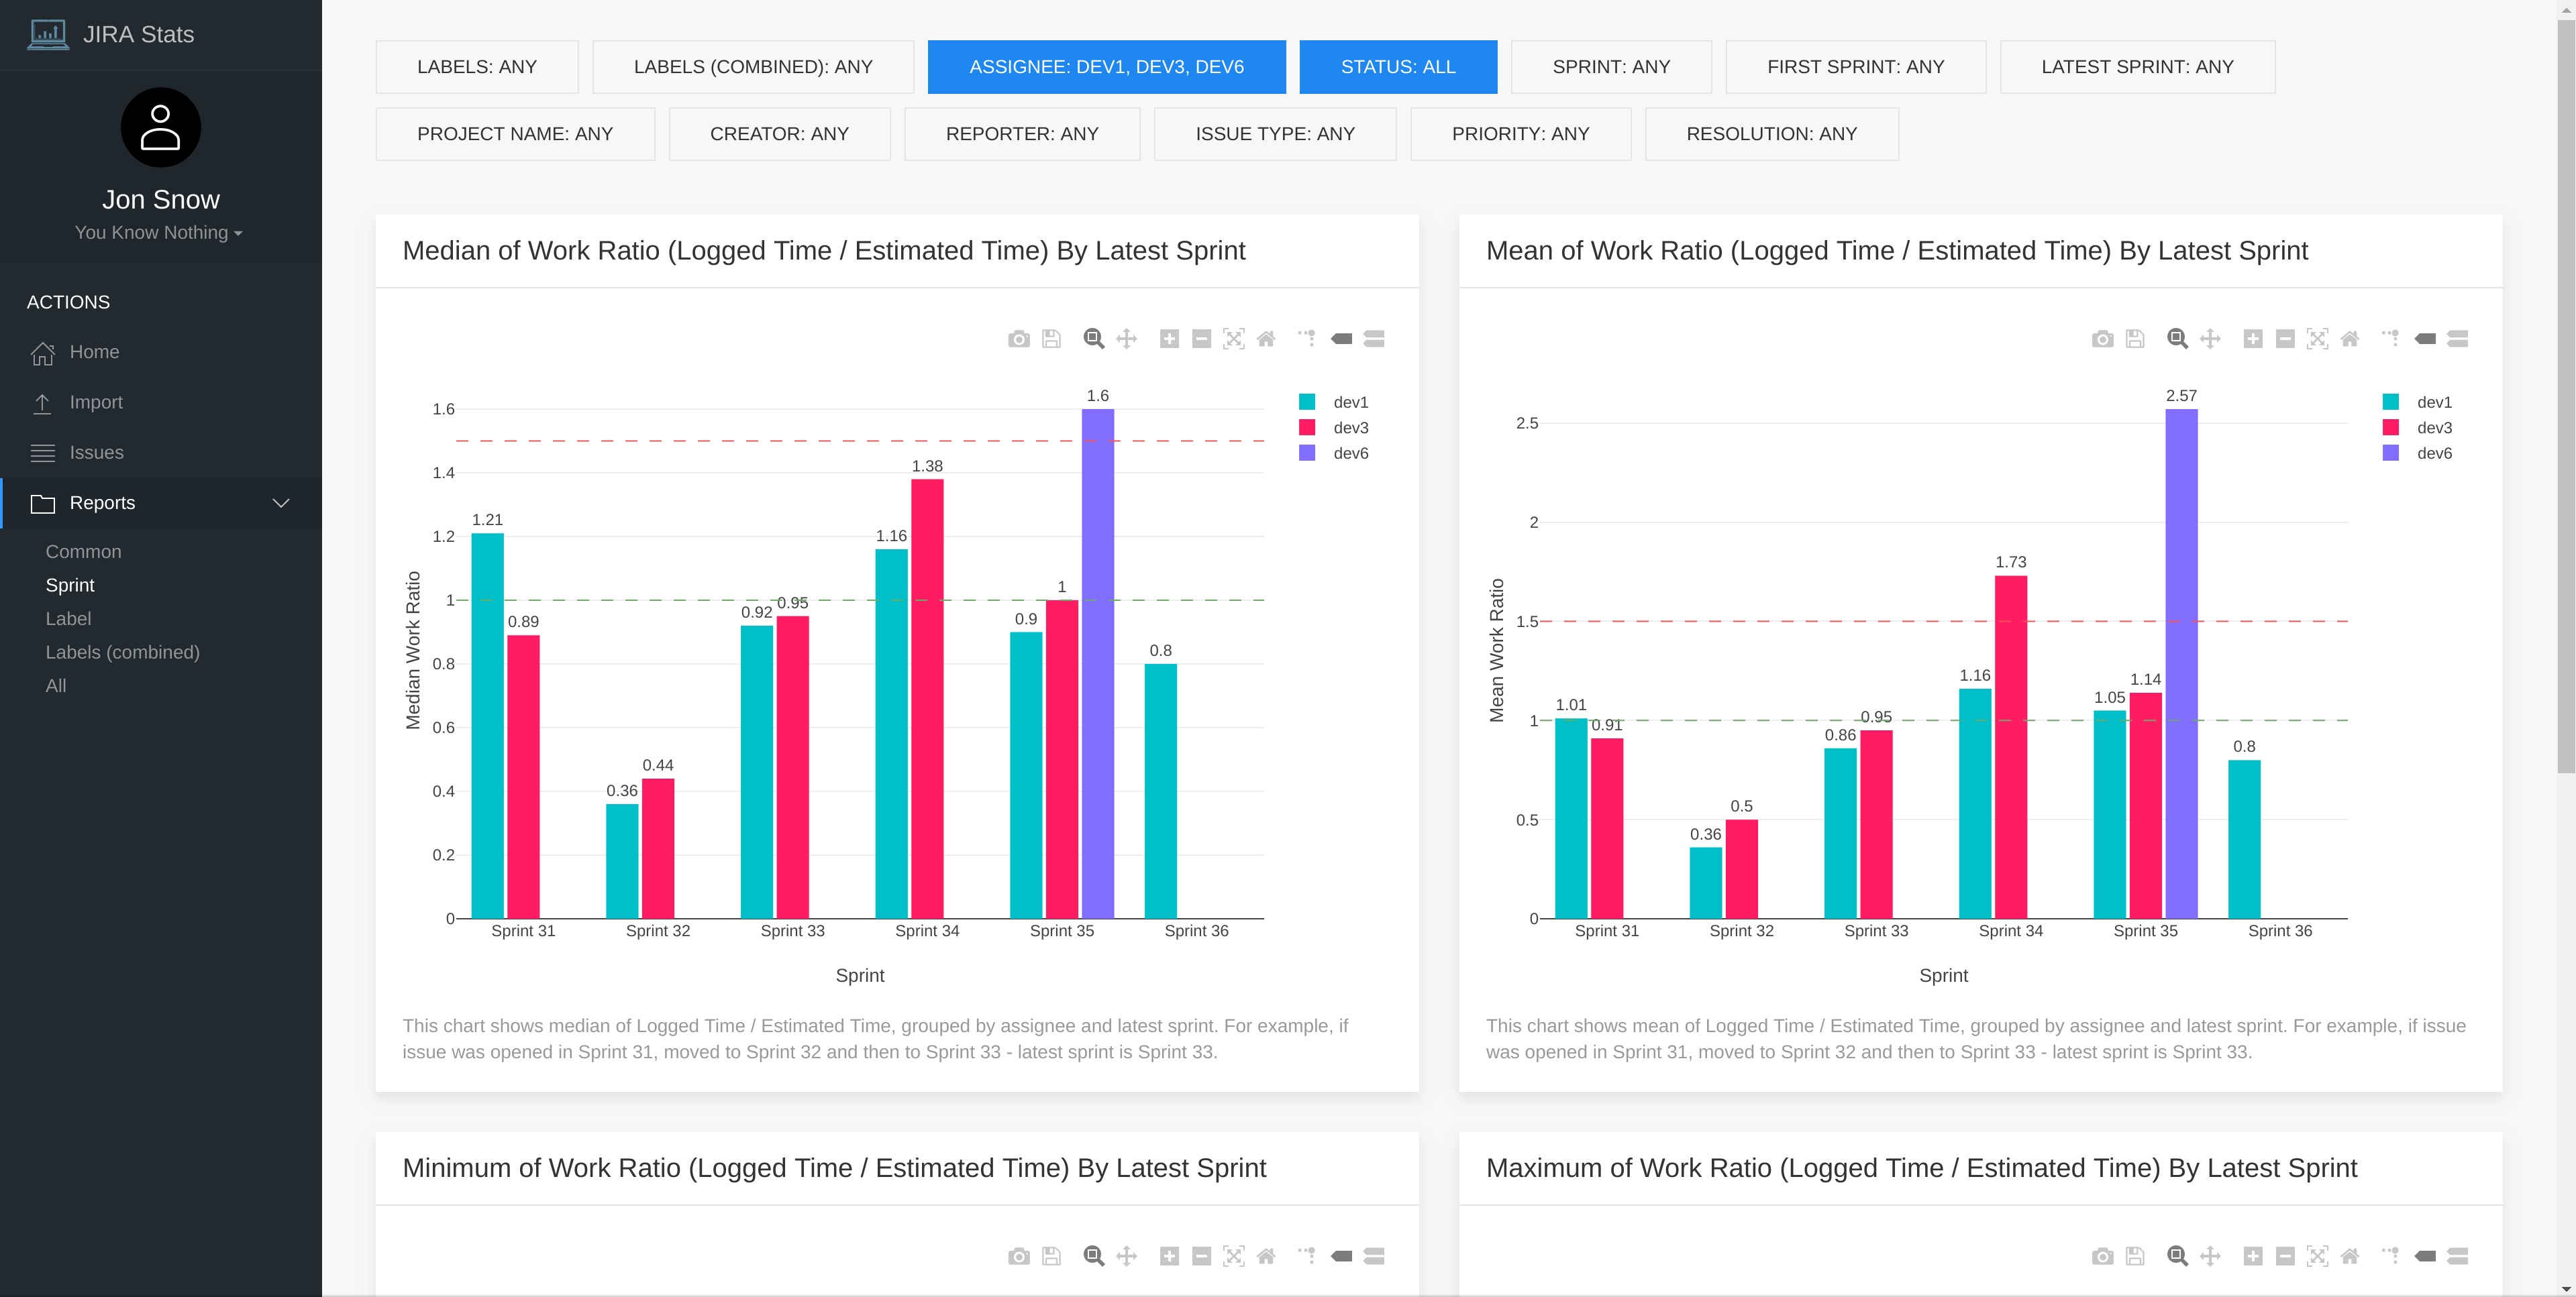Reset axes with home icon on Mean chart
Image resolution: width=2576 pixels, height=1297 pixels.
click(2350, 339)
